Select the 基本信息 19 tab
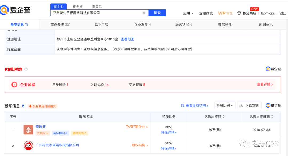288x156 pixels. click(x=19, y=24)
